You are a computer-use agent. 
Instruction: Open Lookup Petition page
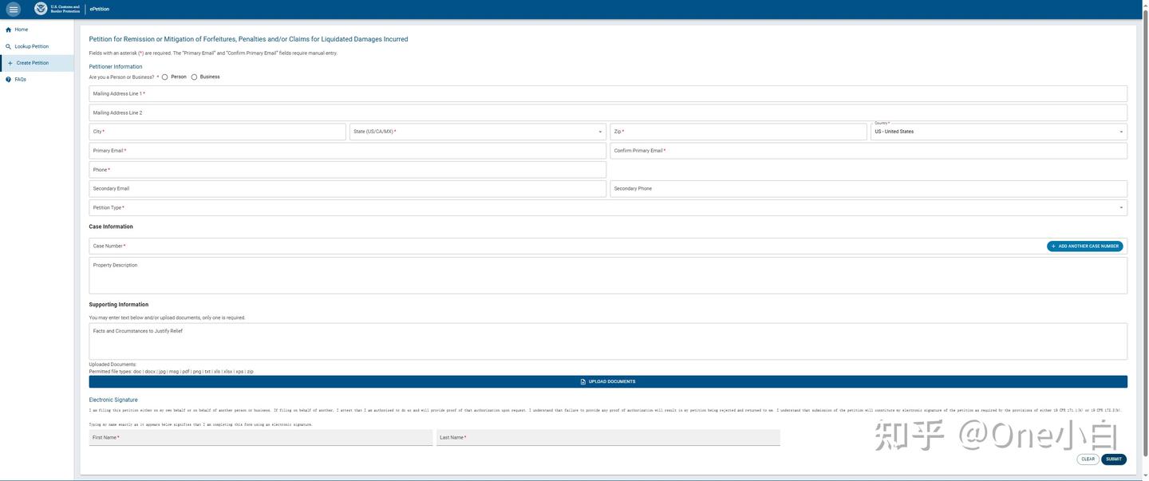click(37, 46)
